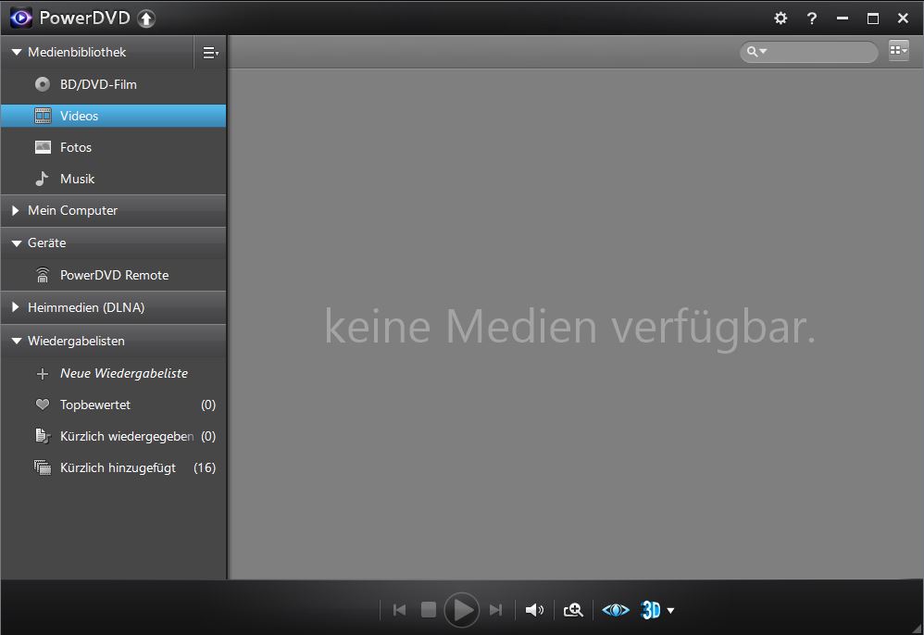Collapse the Geräte section

click(17, 243)
